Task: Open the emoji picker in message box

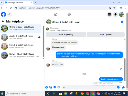Action: click(x=118, y=87)
